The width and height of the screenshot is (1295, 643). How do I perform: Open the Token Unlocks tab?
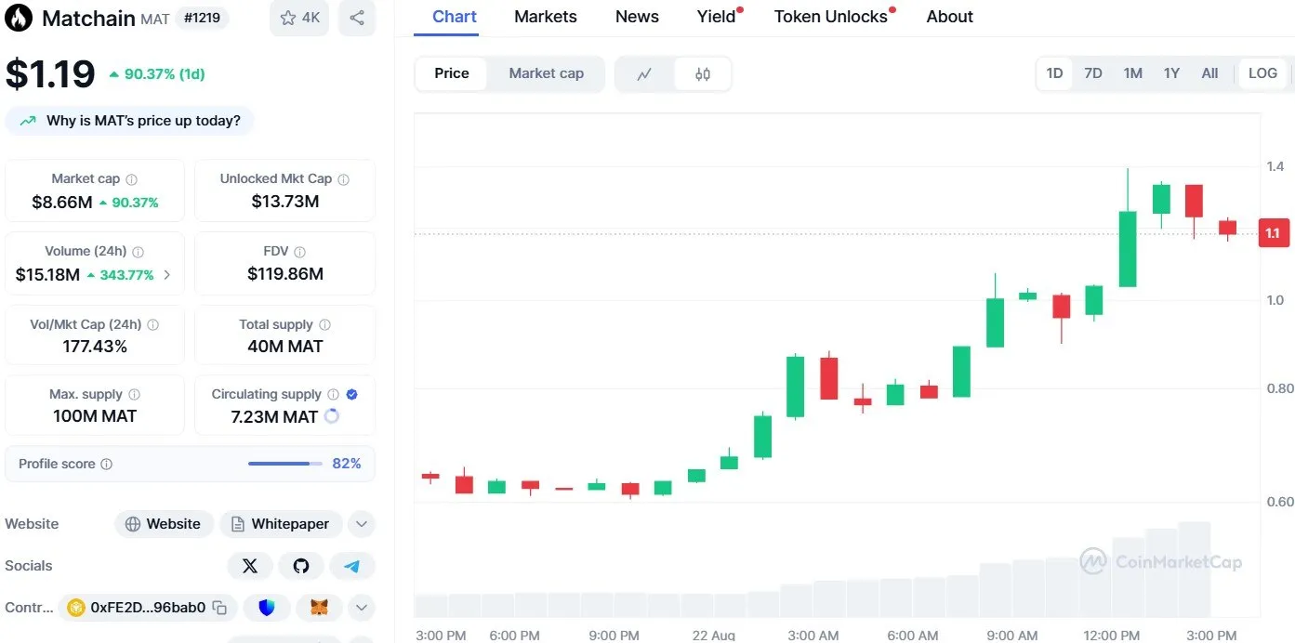(827, 16)
